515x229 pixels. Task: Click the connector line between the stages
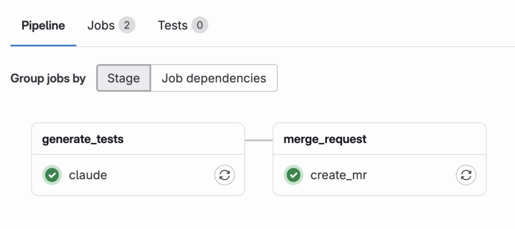[259, 140]
